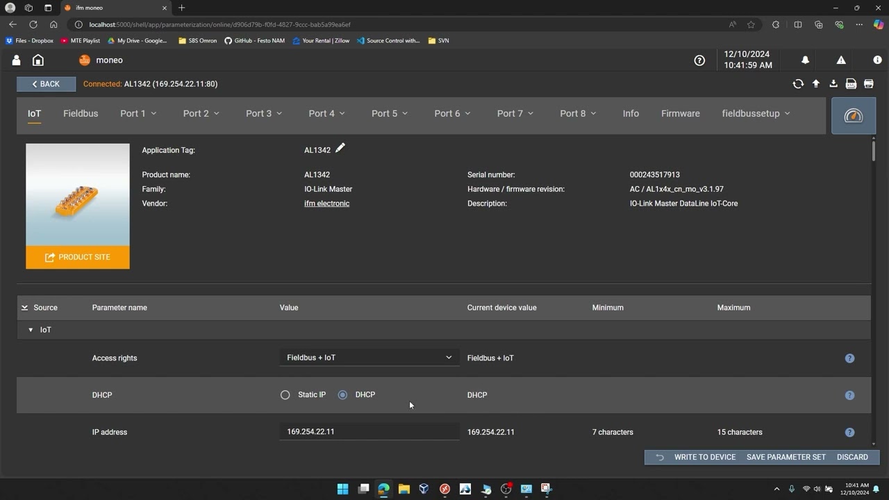Click the Parameter name column header
Viewport: 889px width, 500px height.
tap(119, 308)
